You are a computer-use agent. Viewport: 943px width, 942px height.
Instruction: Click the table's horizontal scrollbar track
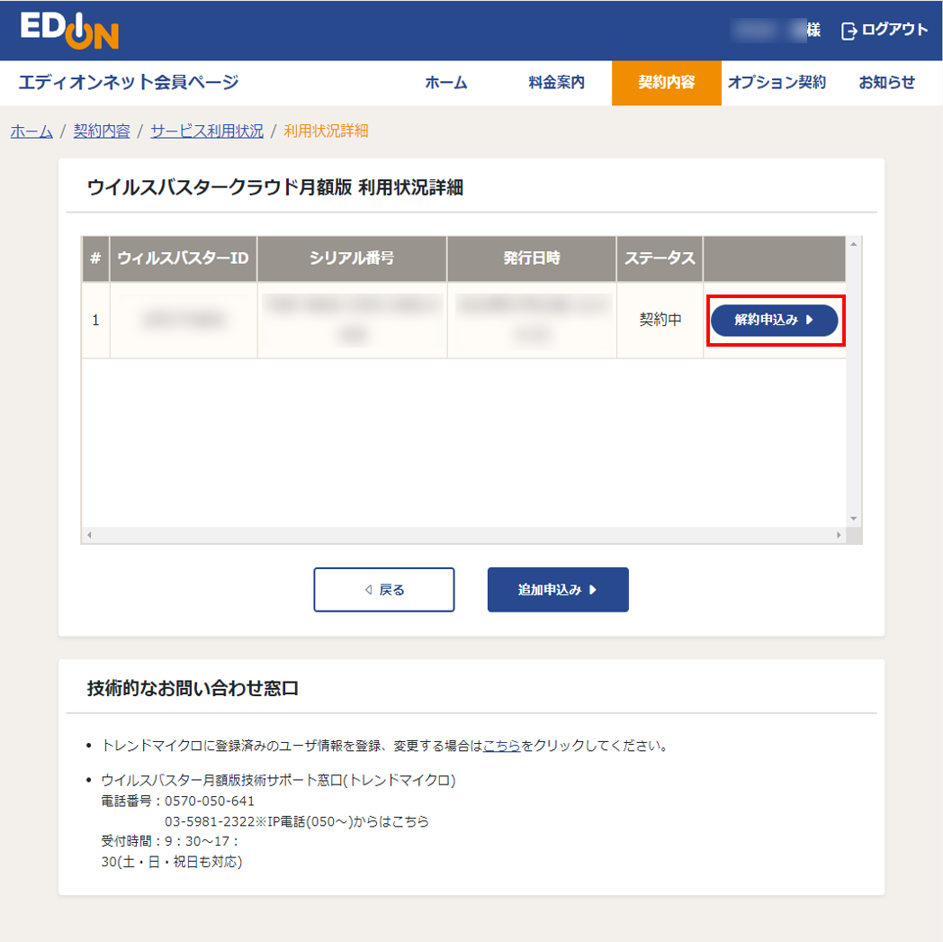coord(463,535)
